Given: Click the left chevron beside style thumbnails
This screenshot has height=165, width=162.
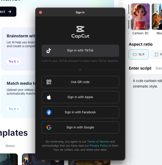Looking at the screenshot, I should [129, 17].
